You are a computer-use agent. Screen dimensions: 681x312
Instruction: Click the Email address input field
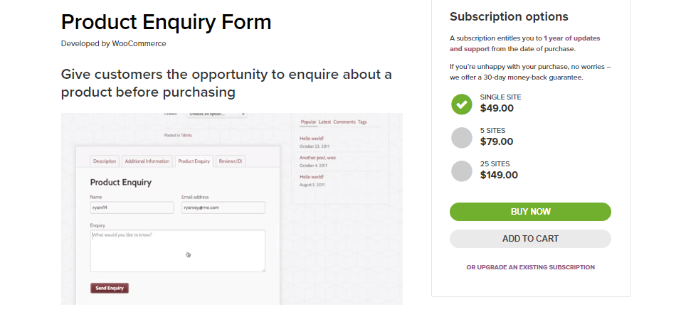[223, 208]
